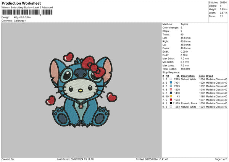Pick the pink swatch with 1530 stitches
Viewport: 229px width, 162px height.
pyautogui.click(x=171, y=89)
